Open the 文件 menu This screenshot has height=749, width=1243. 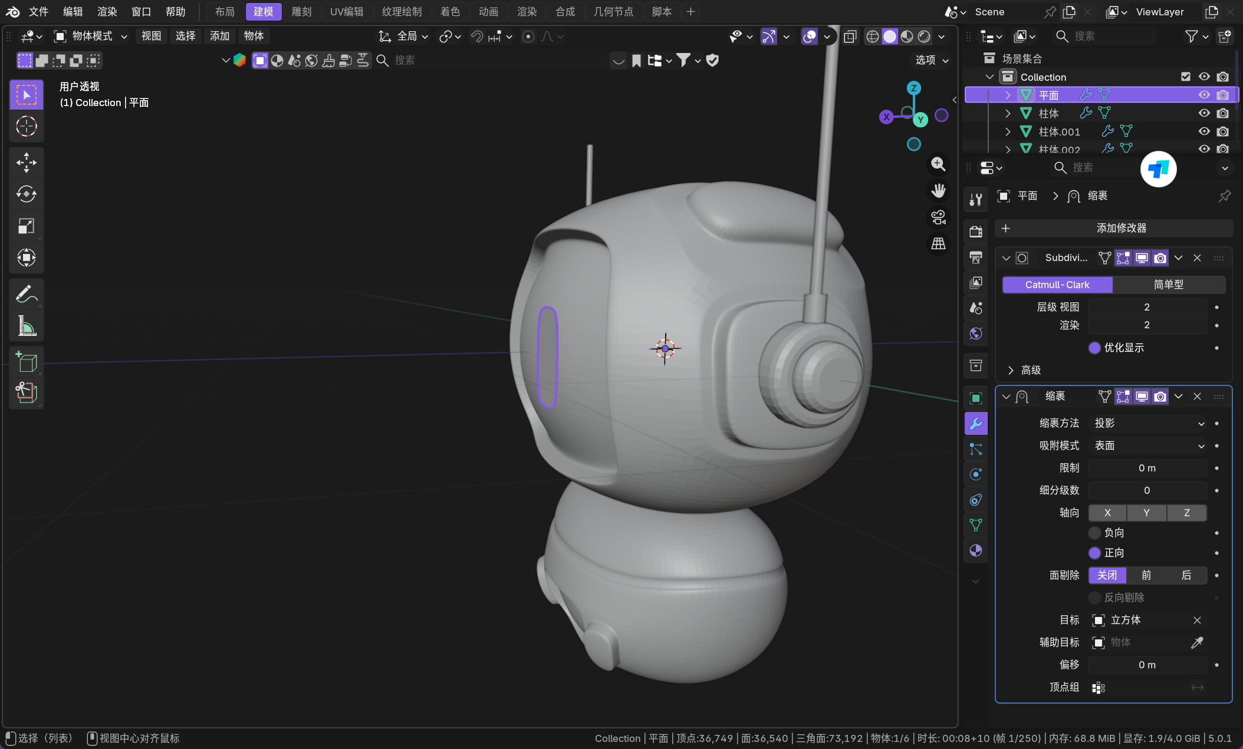click(x=38, y=12)
